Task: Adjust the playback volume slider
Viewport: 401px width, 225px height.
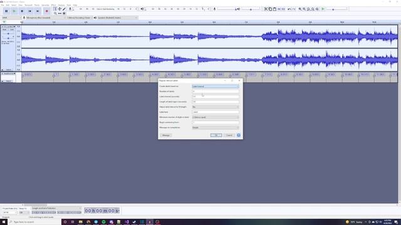Action: [251, 9]
